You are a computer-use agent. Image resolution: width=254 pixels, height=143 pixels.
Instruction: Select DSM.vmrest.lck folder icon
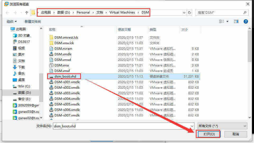pos(51,37)
